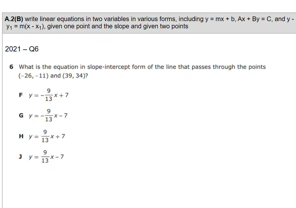Click the equation y = −9/13x + 7

click(x=49, y=95)
